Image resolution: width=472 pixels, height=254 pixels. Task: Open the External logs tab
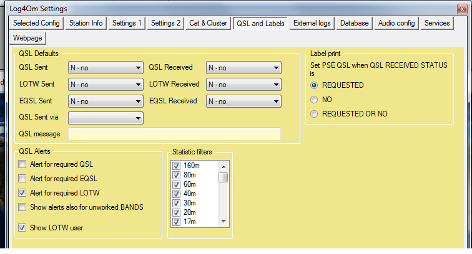click(312, 23)
